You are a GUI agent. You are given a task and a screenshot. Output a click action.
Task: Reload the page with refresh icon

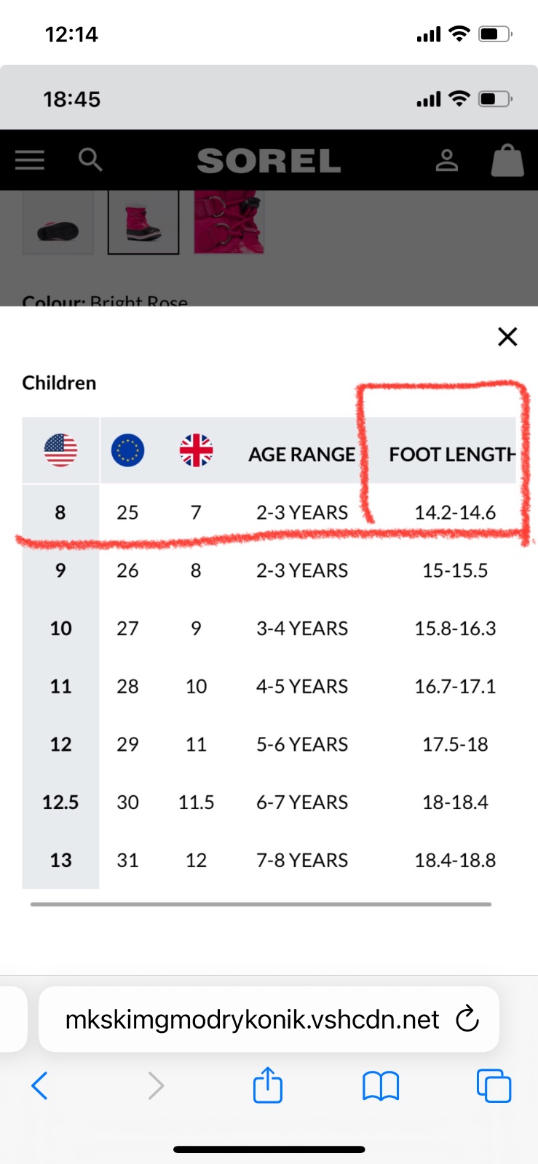tap(467, 1019)
